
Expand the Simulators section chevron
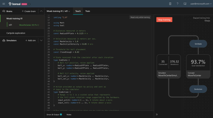pyautogui.click(x=41, y=40)
